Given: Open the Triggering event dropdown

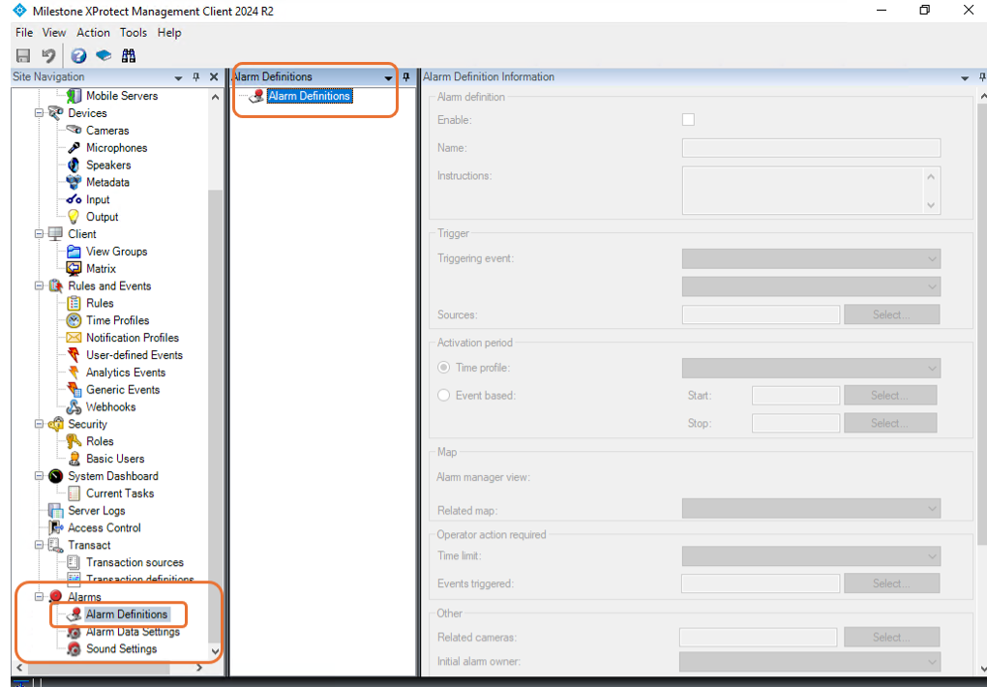Looking at the screenshot, I should tap(811, 258).
